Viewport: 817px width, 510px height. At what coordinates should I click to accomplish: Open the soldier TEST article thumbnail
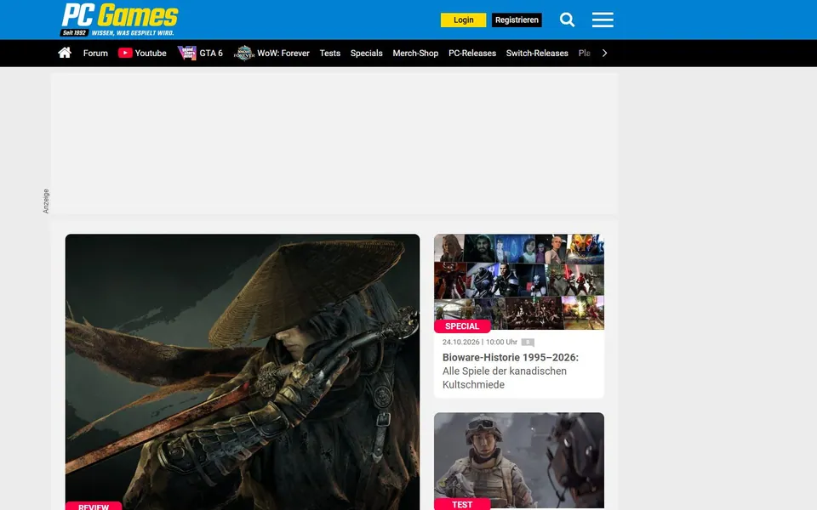[x=519, y=460]
